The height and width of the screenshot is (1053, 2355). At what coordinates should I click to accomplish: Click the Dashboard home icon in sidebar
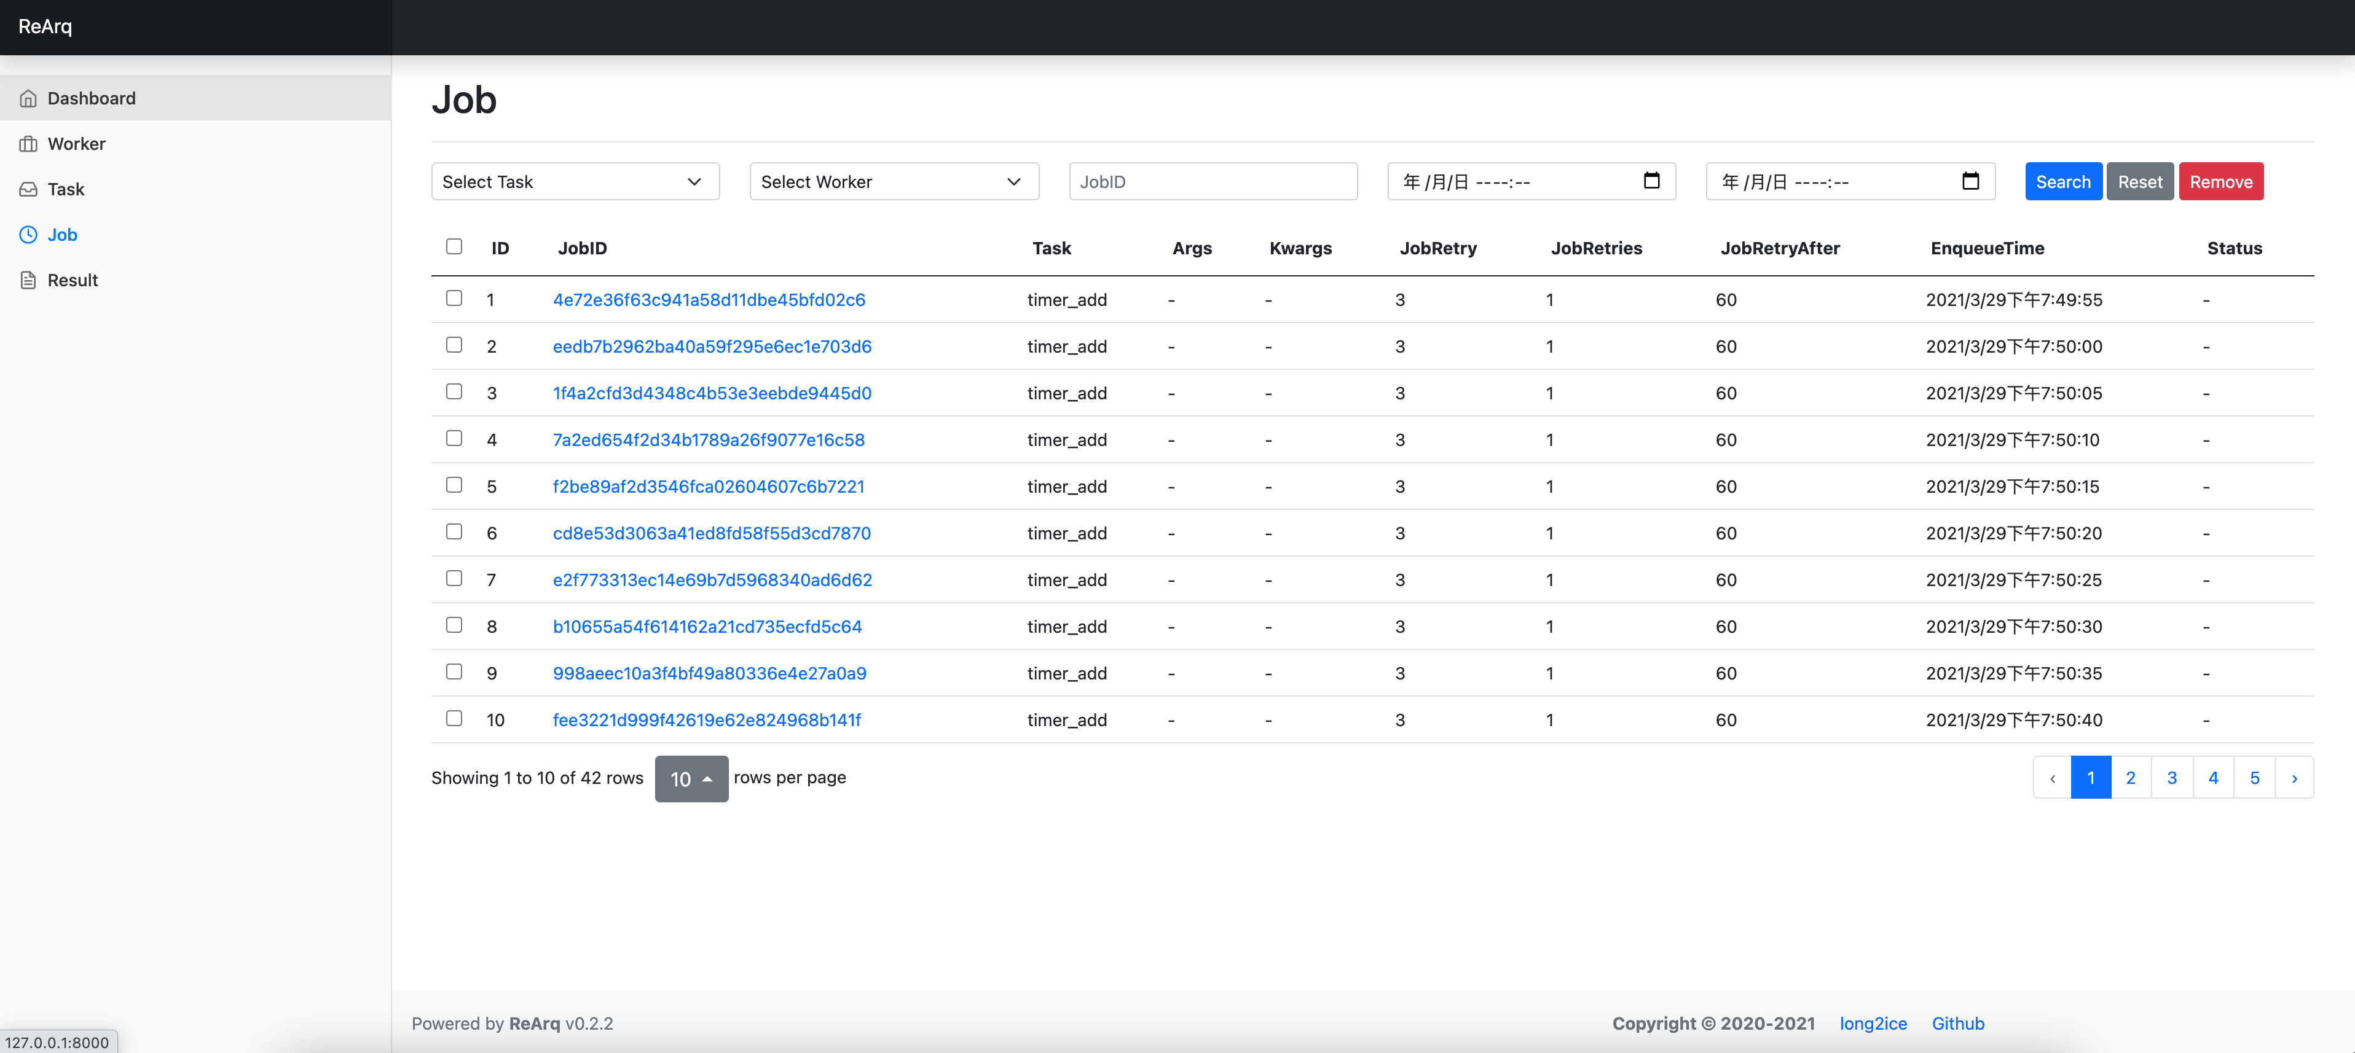tap(28, 99)
